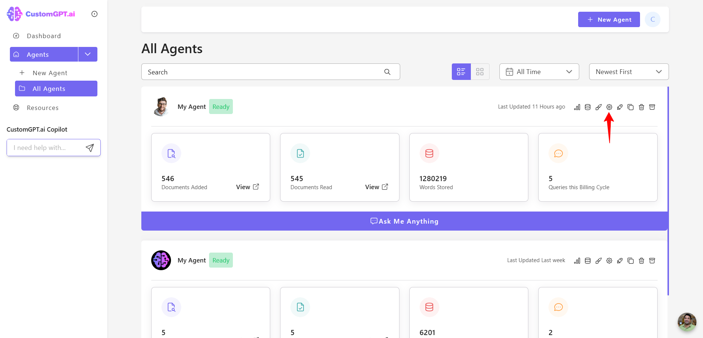Archive the agent updated last week

click(x=652, y=261)
